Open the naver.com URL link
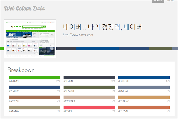This screenshot has height=119, width=178. [78, 35]
